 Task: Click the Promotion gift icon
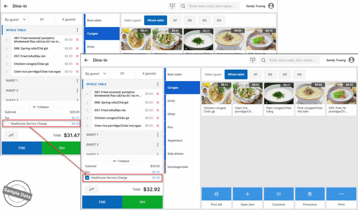[310, 194]
